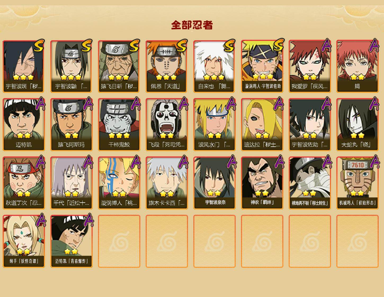Click the first empty ninja slot

119,241
